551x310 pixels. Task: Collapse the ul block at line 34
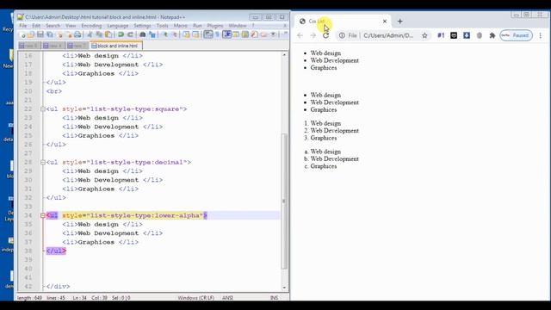pyautogui.click(x=42, y=215)
